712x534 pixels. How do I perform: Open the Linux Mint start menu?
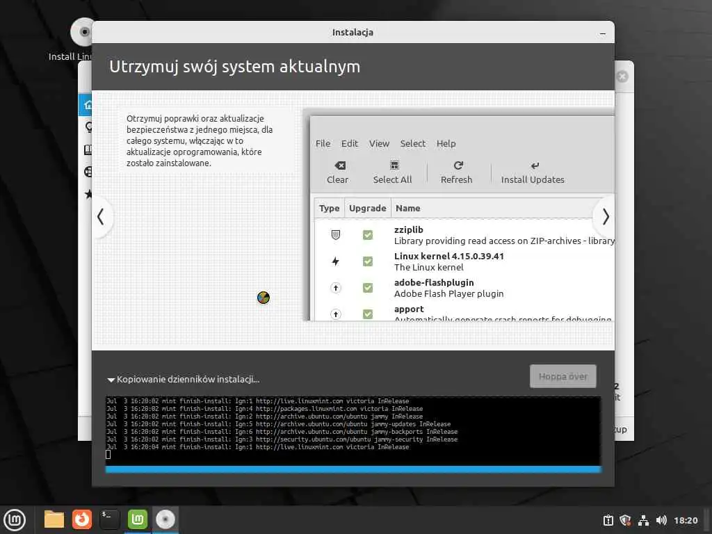tap(15, 520)
